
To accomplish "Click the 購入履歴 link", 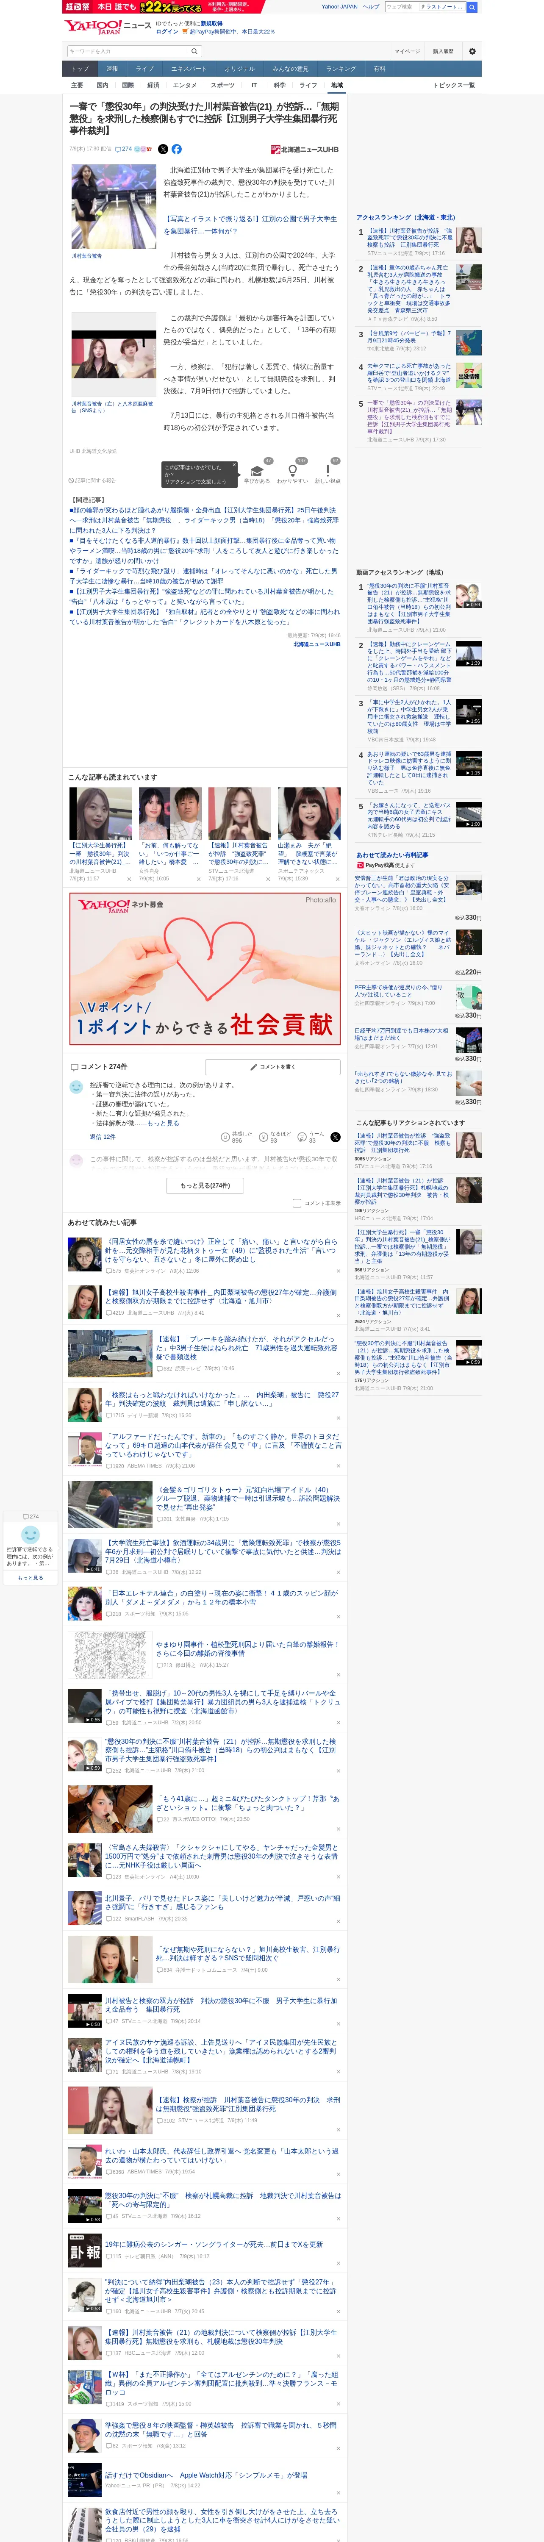I will (x=443, y=51).
